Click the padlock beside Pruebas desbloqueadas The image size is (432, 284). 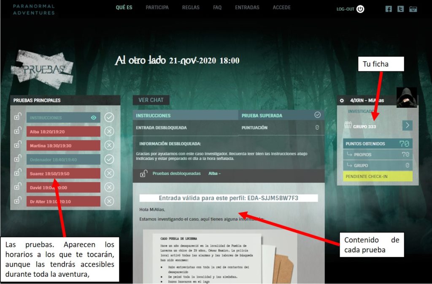point(143,173)
